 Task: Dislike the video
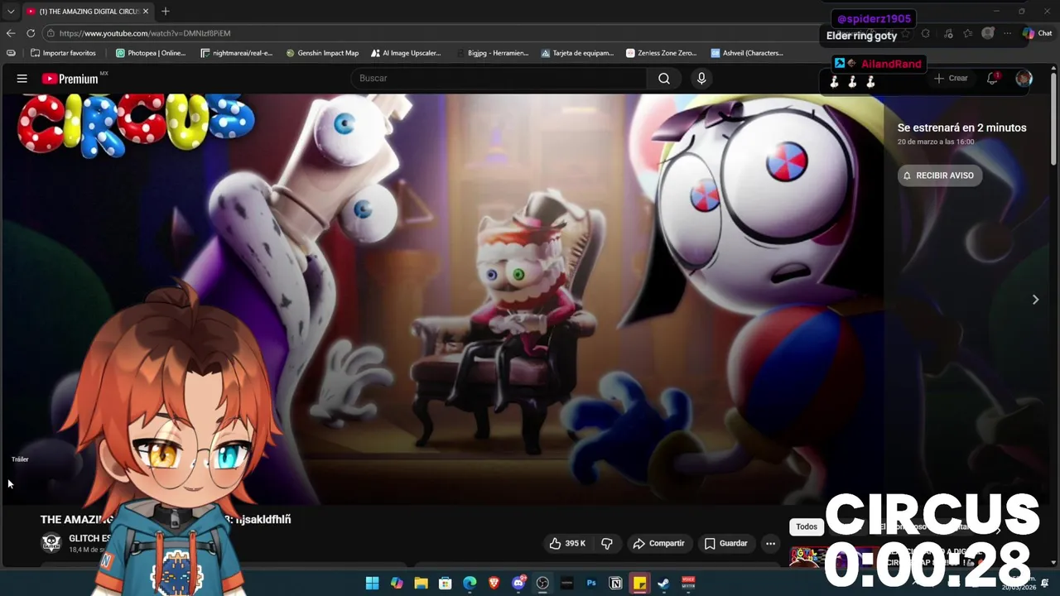[x=607, y=544]
